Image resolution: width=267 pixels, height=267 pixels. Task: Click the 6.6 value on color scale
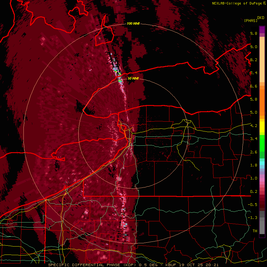pyautogui.click(x=254, y=86)
